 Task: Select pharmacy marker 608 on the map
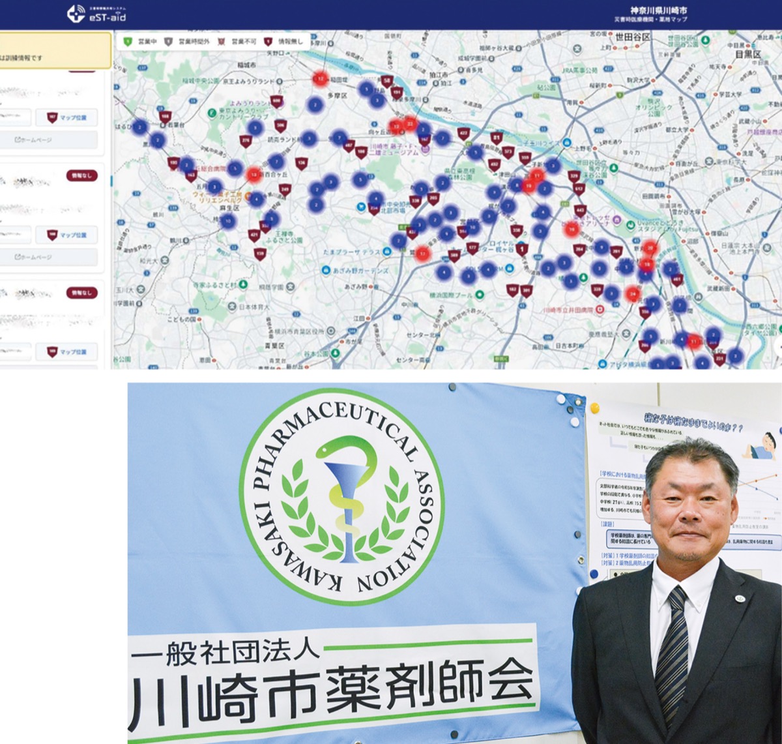point(276,102)
